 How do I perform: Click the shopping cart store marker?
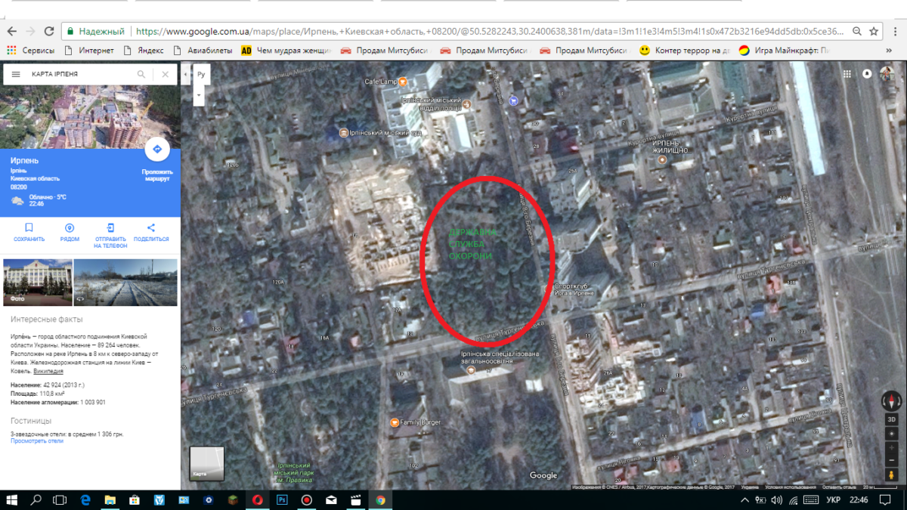point(513,100)
